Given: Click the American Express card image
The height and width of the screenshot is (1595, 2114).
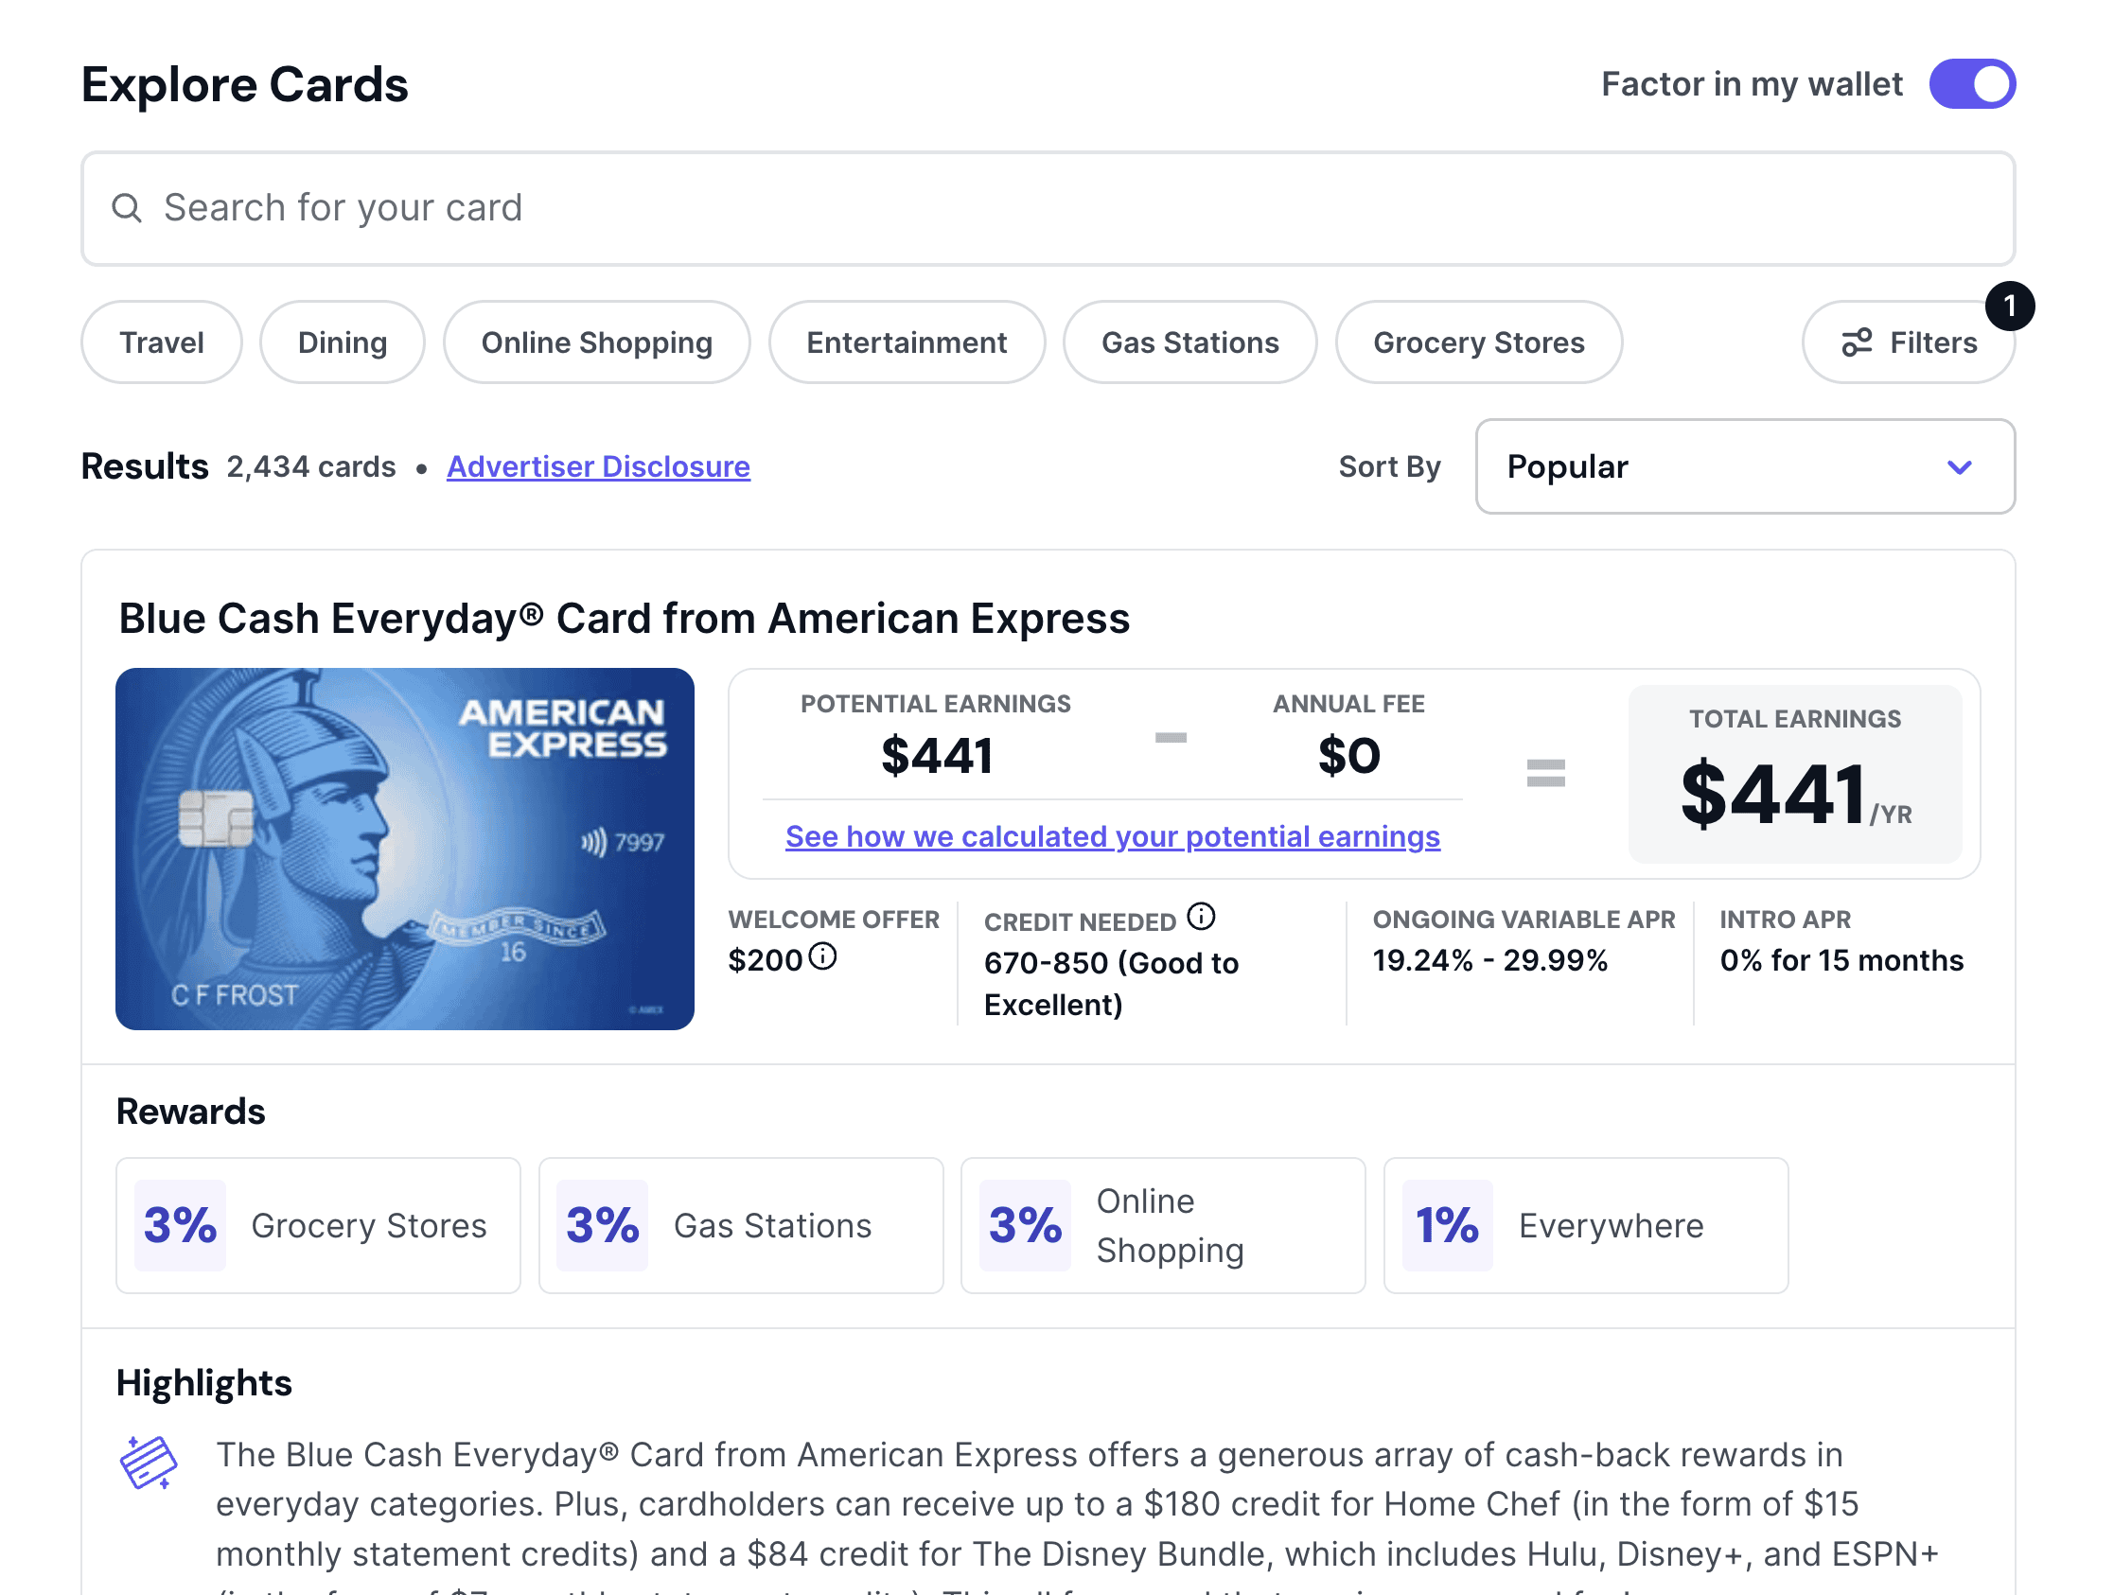Looking at the screenshot, I should (x=405, y=849).
